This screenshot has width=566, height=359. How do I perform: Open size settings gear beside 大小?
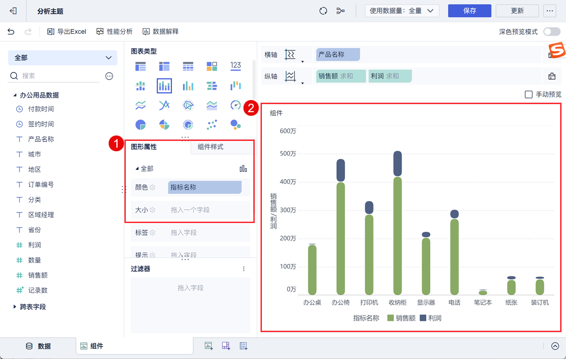pyautogui.click(x=152, y=210)
